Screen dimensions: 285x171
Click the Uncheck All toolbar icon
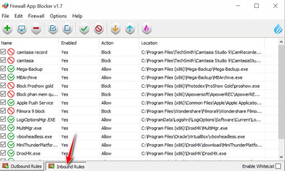(67, 29)
